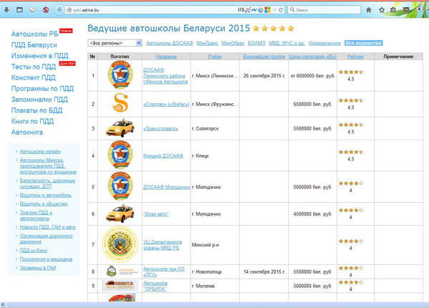The height and width of the screenshot is (308, 429).
Task: Click the orange Stellar S logo
Action: (x=120, y=102)
